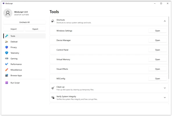Image resolution: width=172 pixels, height=116 pixels.
Task: Click the MSConfig row label
Action: point(61,79)
